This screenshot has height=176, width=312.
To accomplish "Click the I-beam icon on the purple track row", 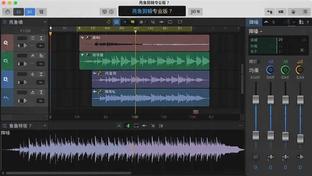I will [x=41, y=74].
